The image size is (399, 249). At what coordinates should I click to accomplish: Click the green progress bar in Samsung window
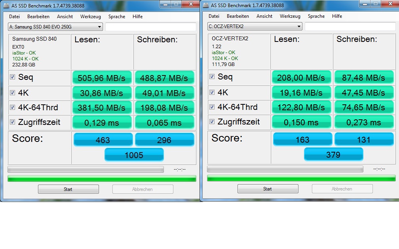(x=102, y=179)
